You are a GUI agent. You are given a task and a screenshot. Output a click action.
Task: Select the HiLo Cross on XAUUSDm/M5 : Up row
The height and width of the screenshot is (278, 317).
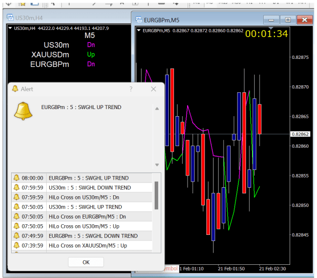point(82,246)
